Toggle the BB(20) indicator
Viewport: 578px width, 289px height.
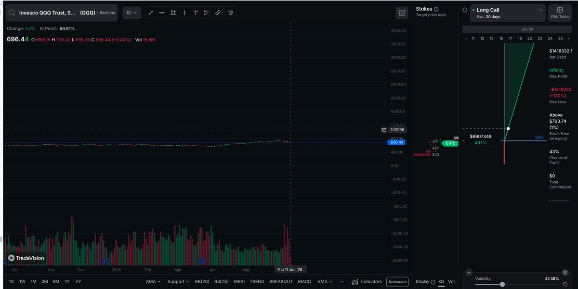click(x=201, y=282)
